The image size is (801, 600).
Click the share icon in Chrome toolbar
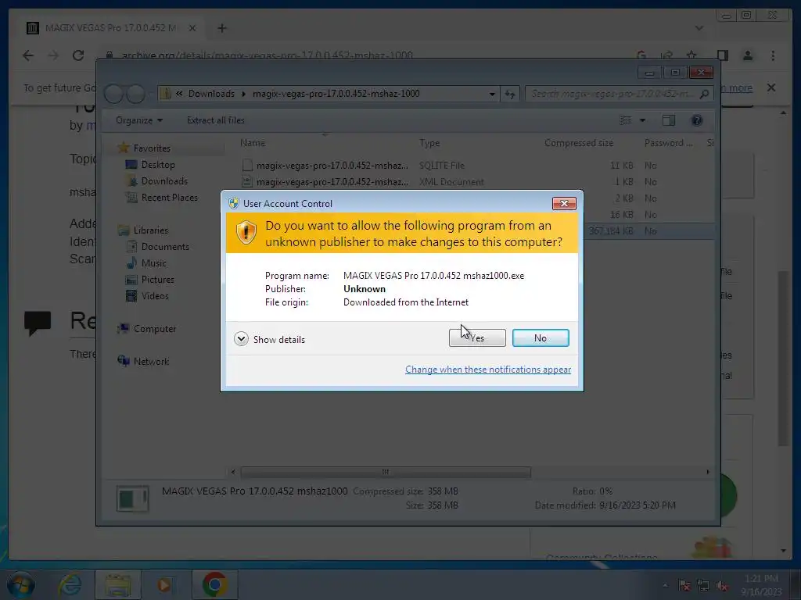click(x=666, y=55)
